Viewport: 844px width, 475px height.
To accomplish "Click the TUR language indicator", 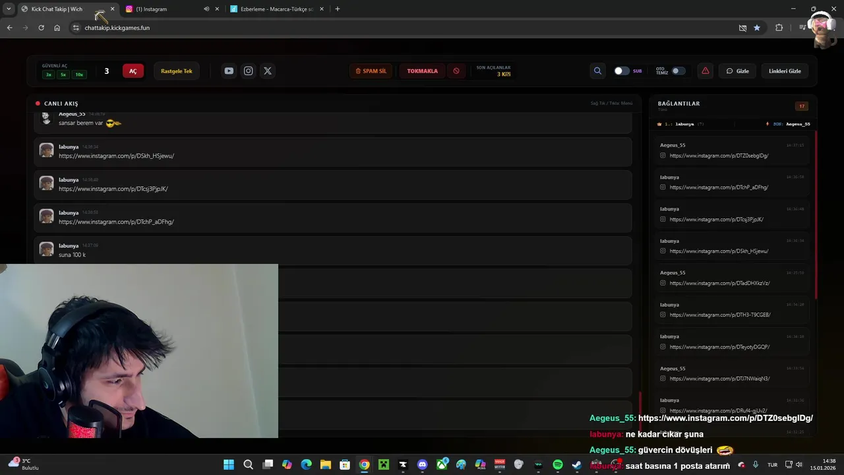I will (x=772, y=464).
